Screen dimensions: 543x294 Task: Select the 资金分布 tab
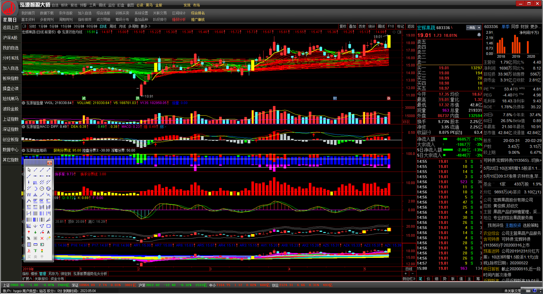pos(57,279)
